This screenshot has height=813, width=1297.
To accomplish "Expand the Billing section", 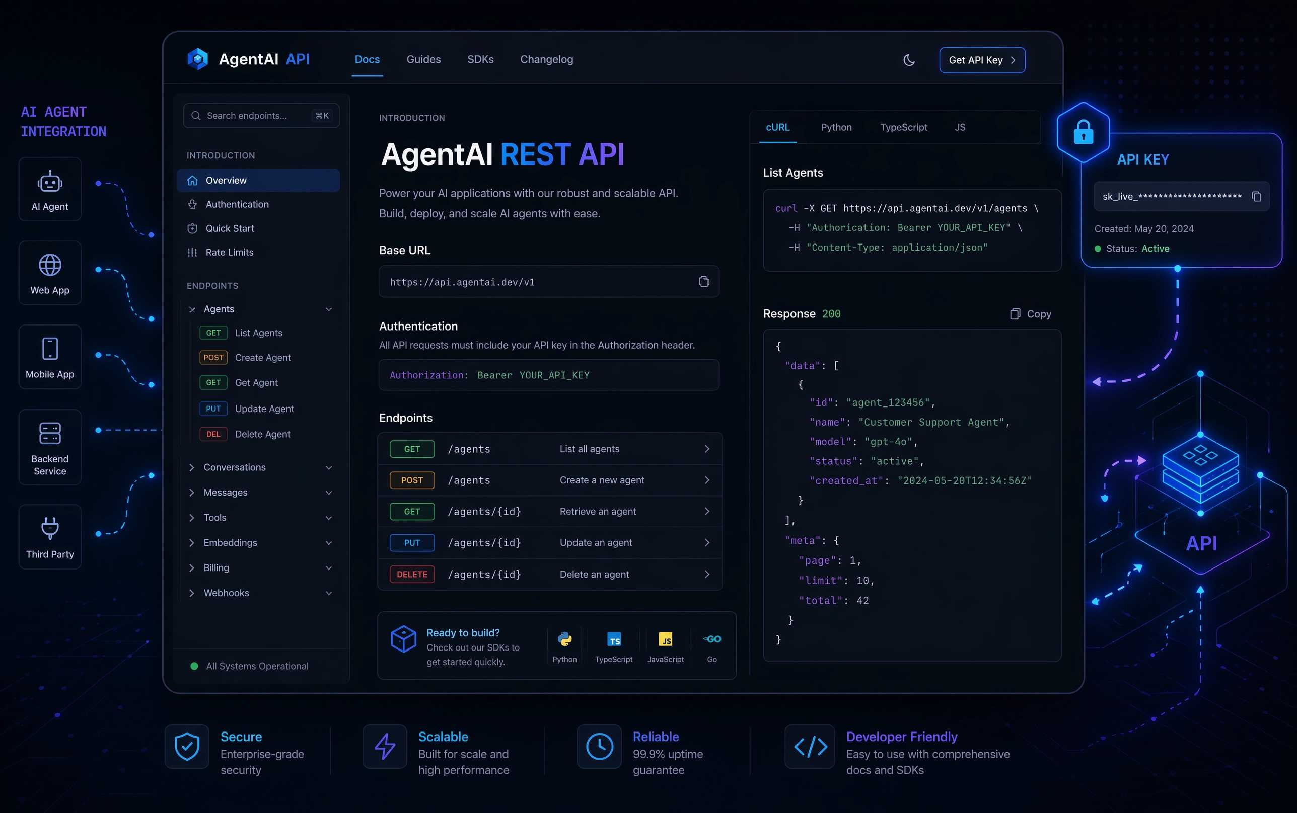I will pos(260,568).
